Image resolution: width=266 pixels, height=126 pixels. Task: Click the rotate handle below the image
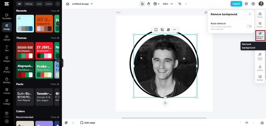[165, 103]
